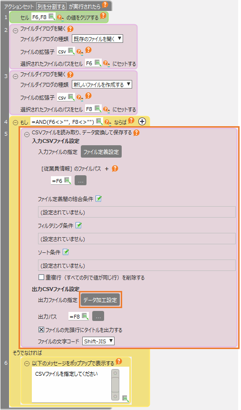Open help icon for step 3 file dialog
The image size is (241, 410).
click(x=70, y=74)
